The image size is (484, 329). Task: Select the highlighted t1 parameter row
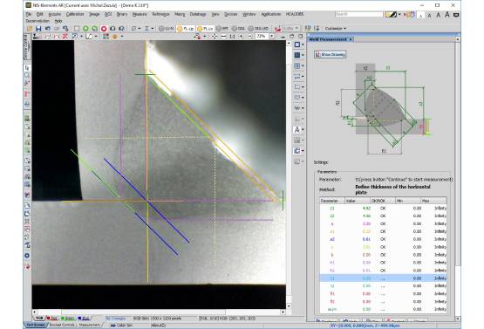[x=383, y=278]
